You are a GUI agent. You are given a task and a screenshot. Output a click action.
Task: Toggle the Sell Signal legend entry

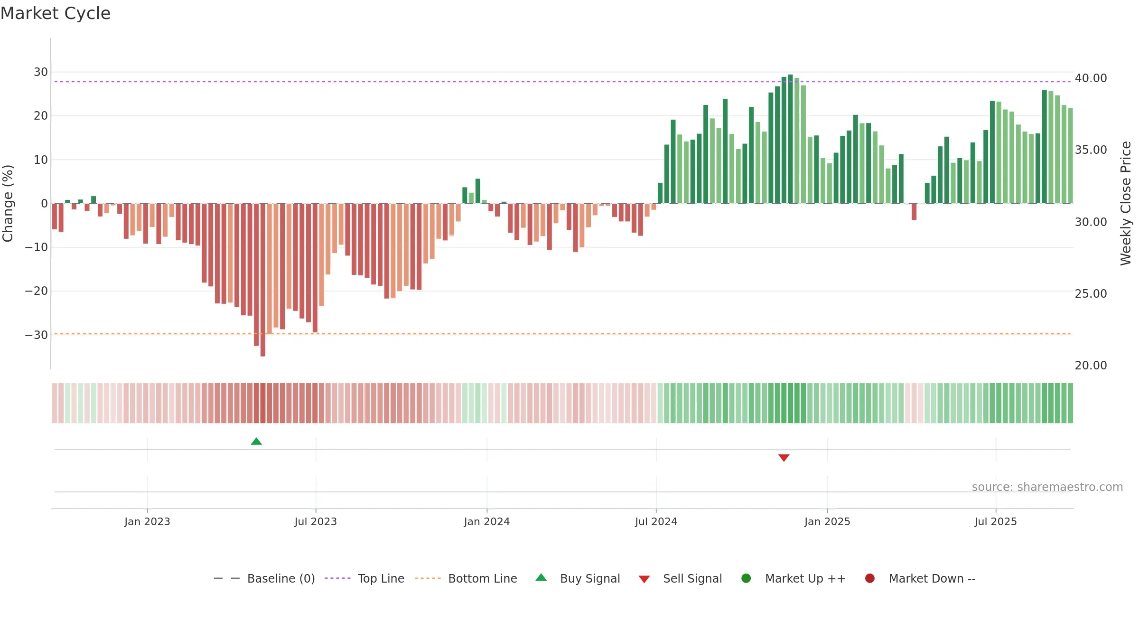[x=680, y=578]
